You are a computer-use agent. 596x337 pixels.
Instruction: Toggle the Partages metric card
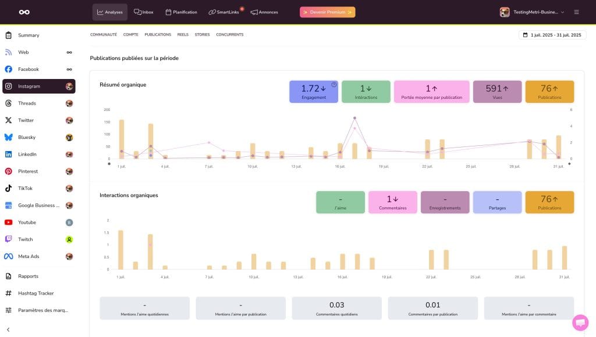(496, 202)
